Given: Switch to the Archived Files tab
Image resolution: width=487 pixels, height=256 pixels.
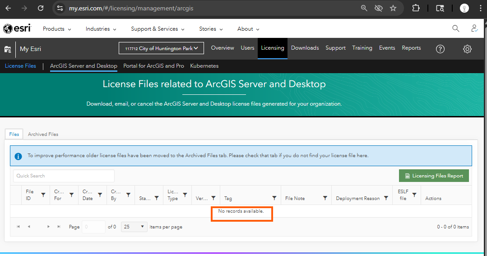Looking at the screenshot, I should tap(43, 134).
